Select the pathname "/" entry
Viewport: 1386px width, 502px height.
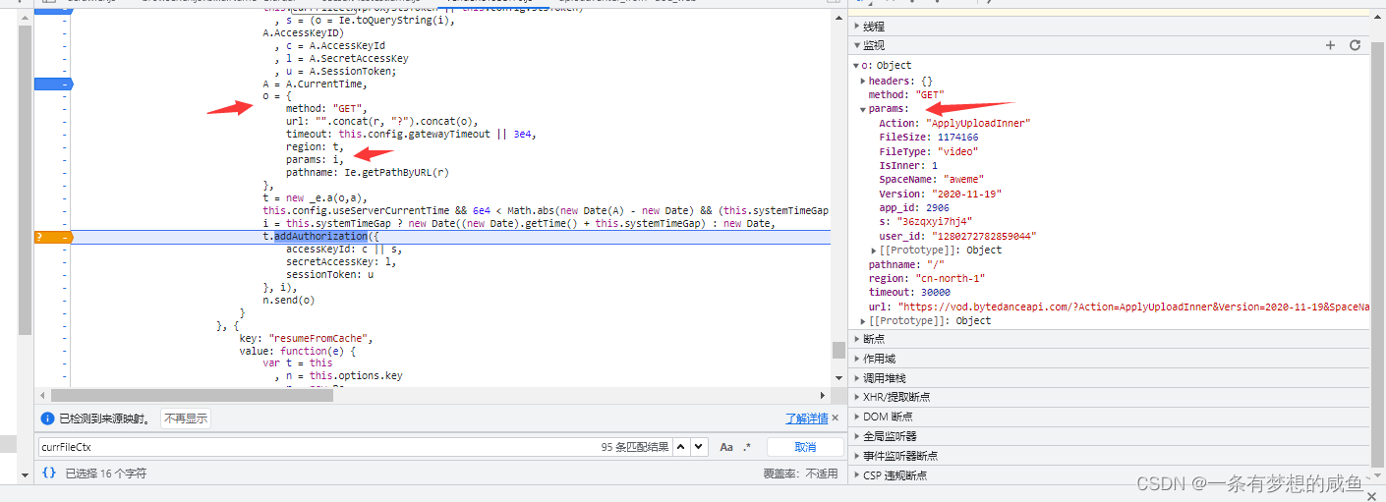(x=906, y=264)
